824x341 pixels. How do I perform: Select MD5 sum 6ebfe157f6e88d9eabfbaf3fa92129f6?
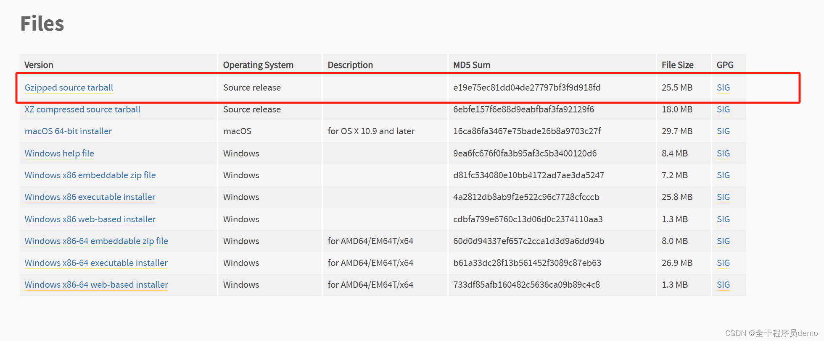[x=523, y=109]
